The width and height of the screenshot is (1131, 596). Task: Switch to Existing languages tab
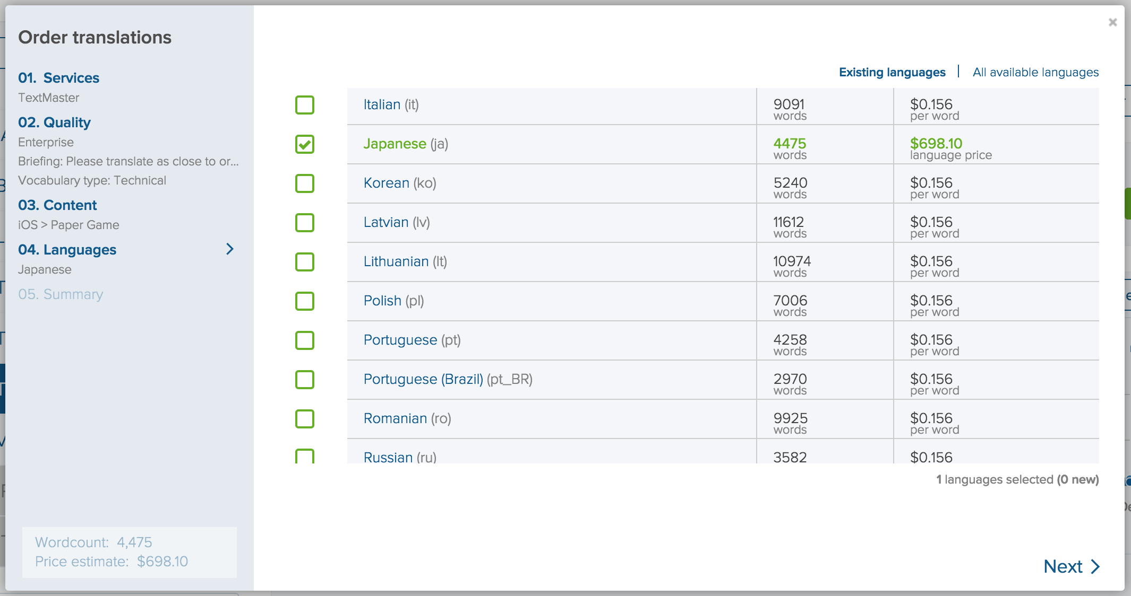[892, 72]
